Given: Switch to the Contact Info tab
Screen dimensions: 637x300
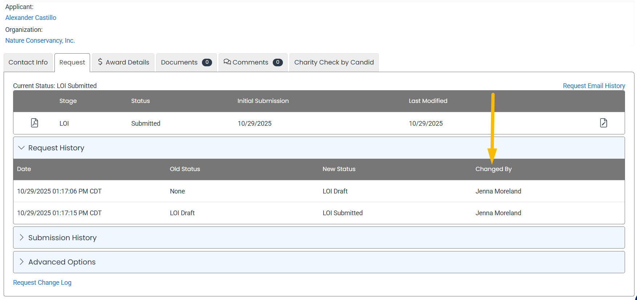Looking at the screenshot, I should coord(28,62).
